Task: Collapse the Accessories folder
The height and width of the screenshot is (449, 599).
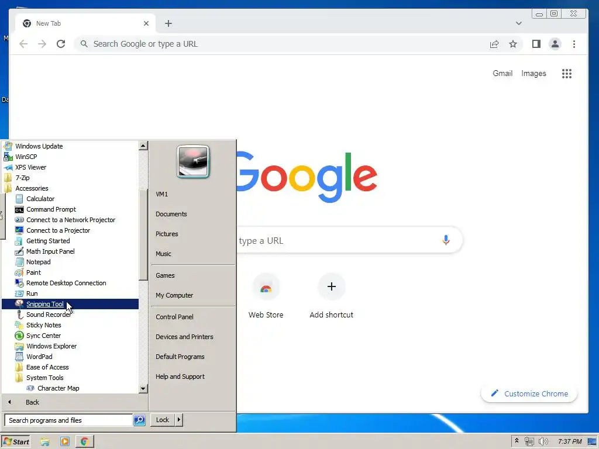Action: [32, 188]
